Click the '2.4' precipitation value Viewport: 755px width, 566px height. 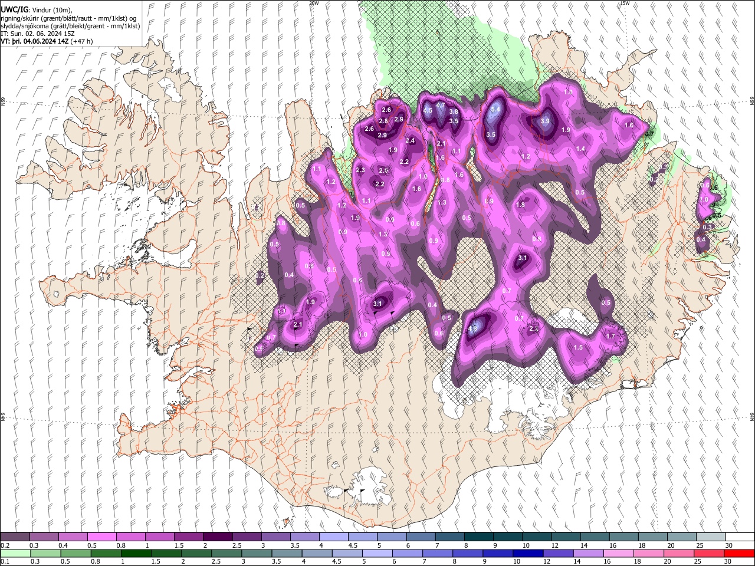(x=411, y=141)
